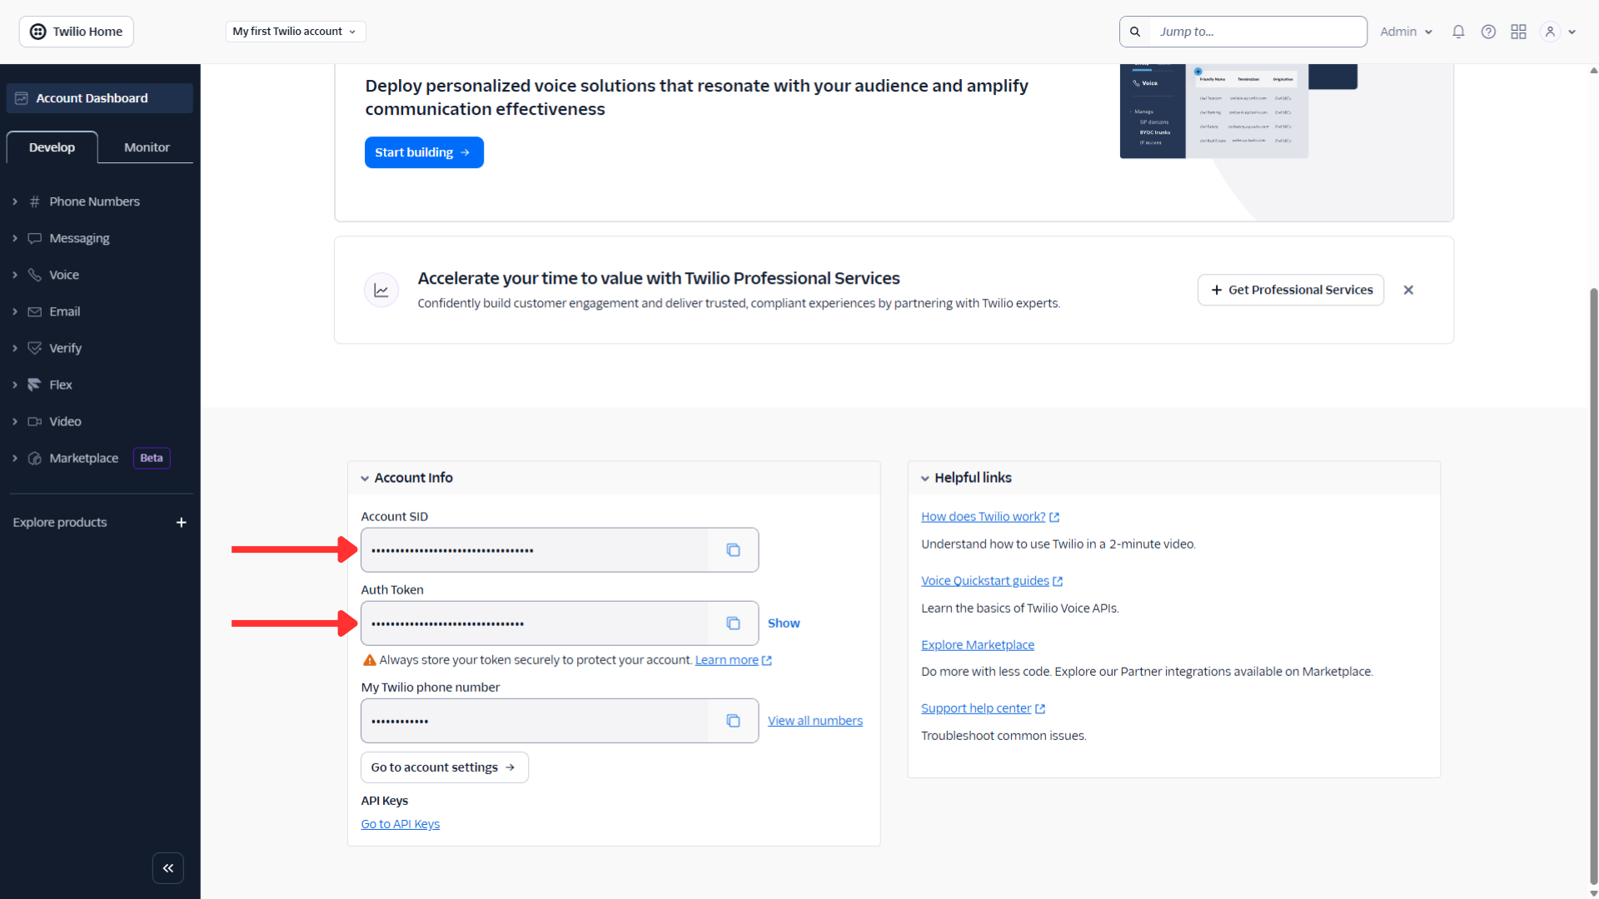Image resolution: width=1599 pixels, height=899 pixels.
Task: Show the hidden Auth Token
Action: tap(783, 623)
